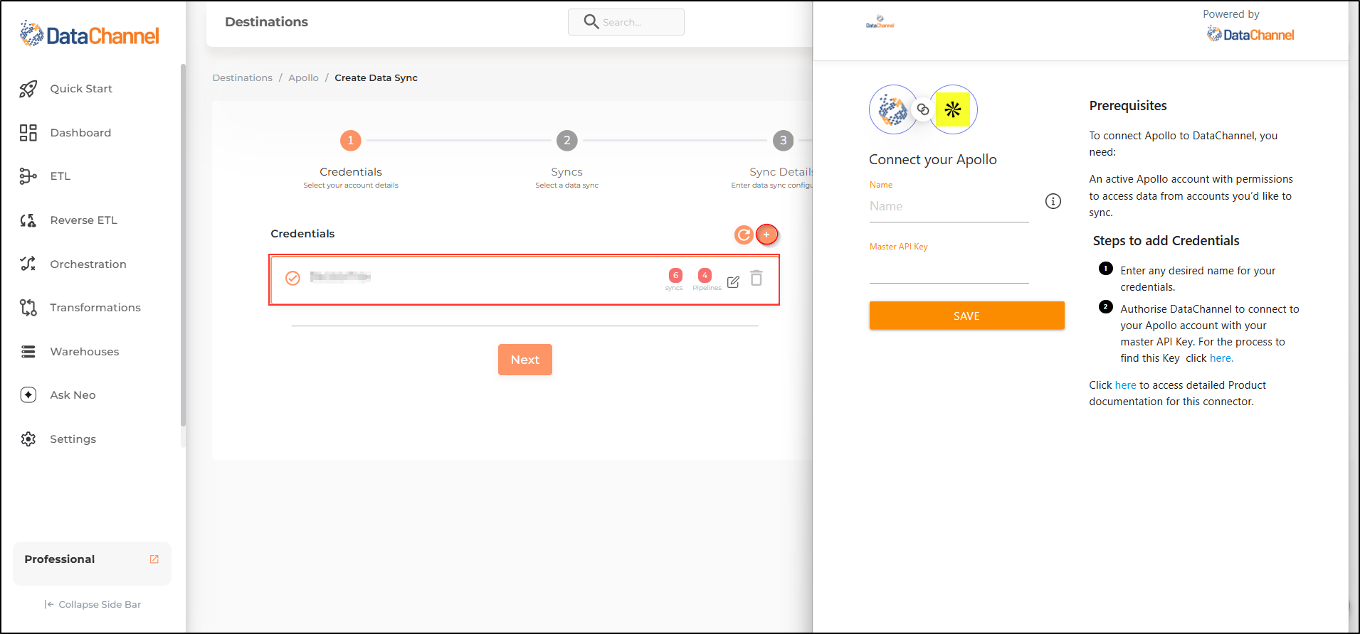Viewport: 1360px width, 634px height.
Task: Focus the Master API Key input field
Action: point(949,269)
